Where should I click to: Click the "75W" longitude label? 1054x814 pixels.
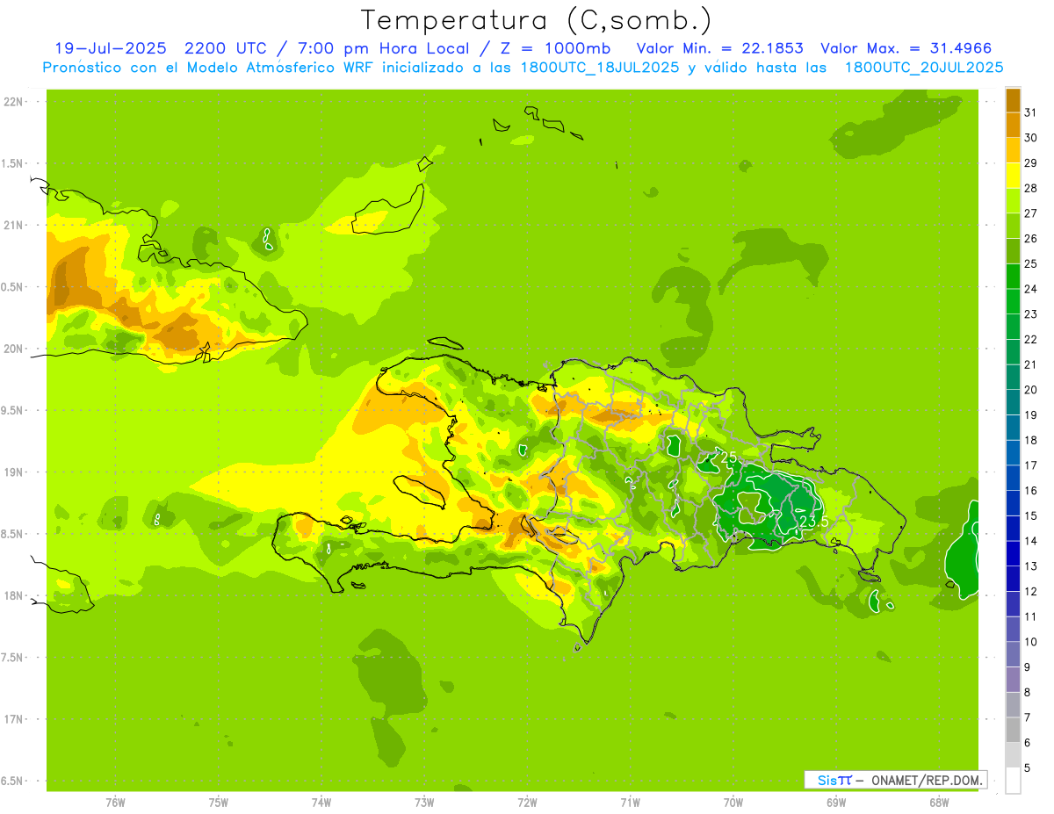(x=218, y=803)
